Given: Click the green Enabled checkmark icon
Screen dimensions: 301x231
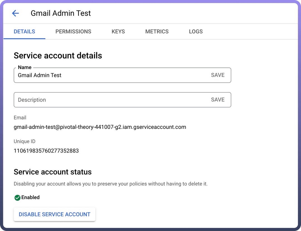Looking at the screenshot, I should [17, 198].
